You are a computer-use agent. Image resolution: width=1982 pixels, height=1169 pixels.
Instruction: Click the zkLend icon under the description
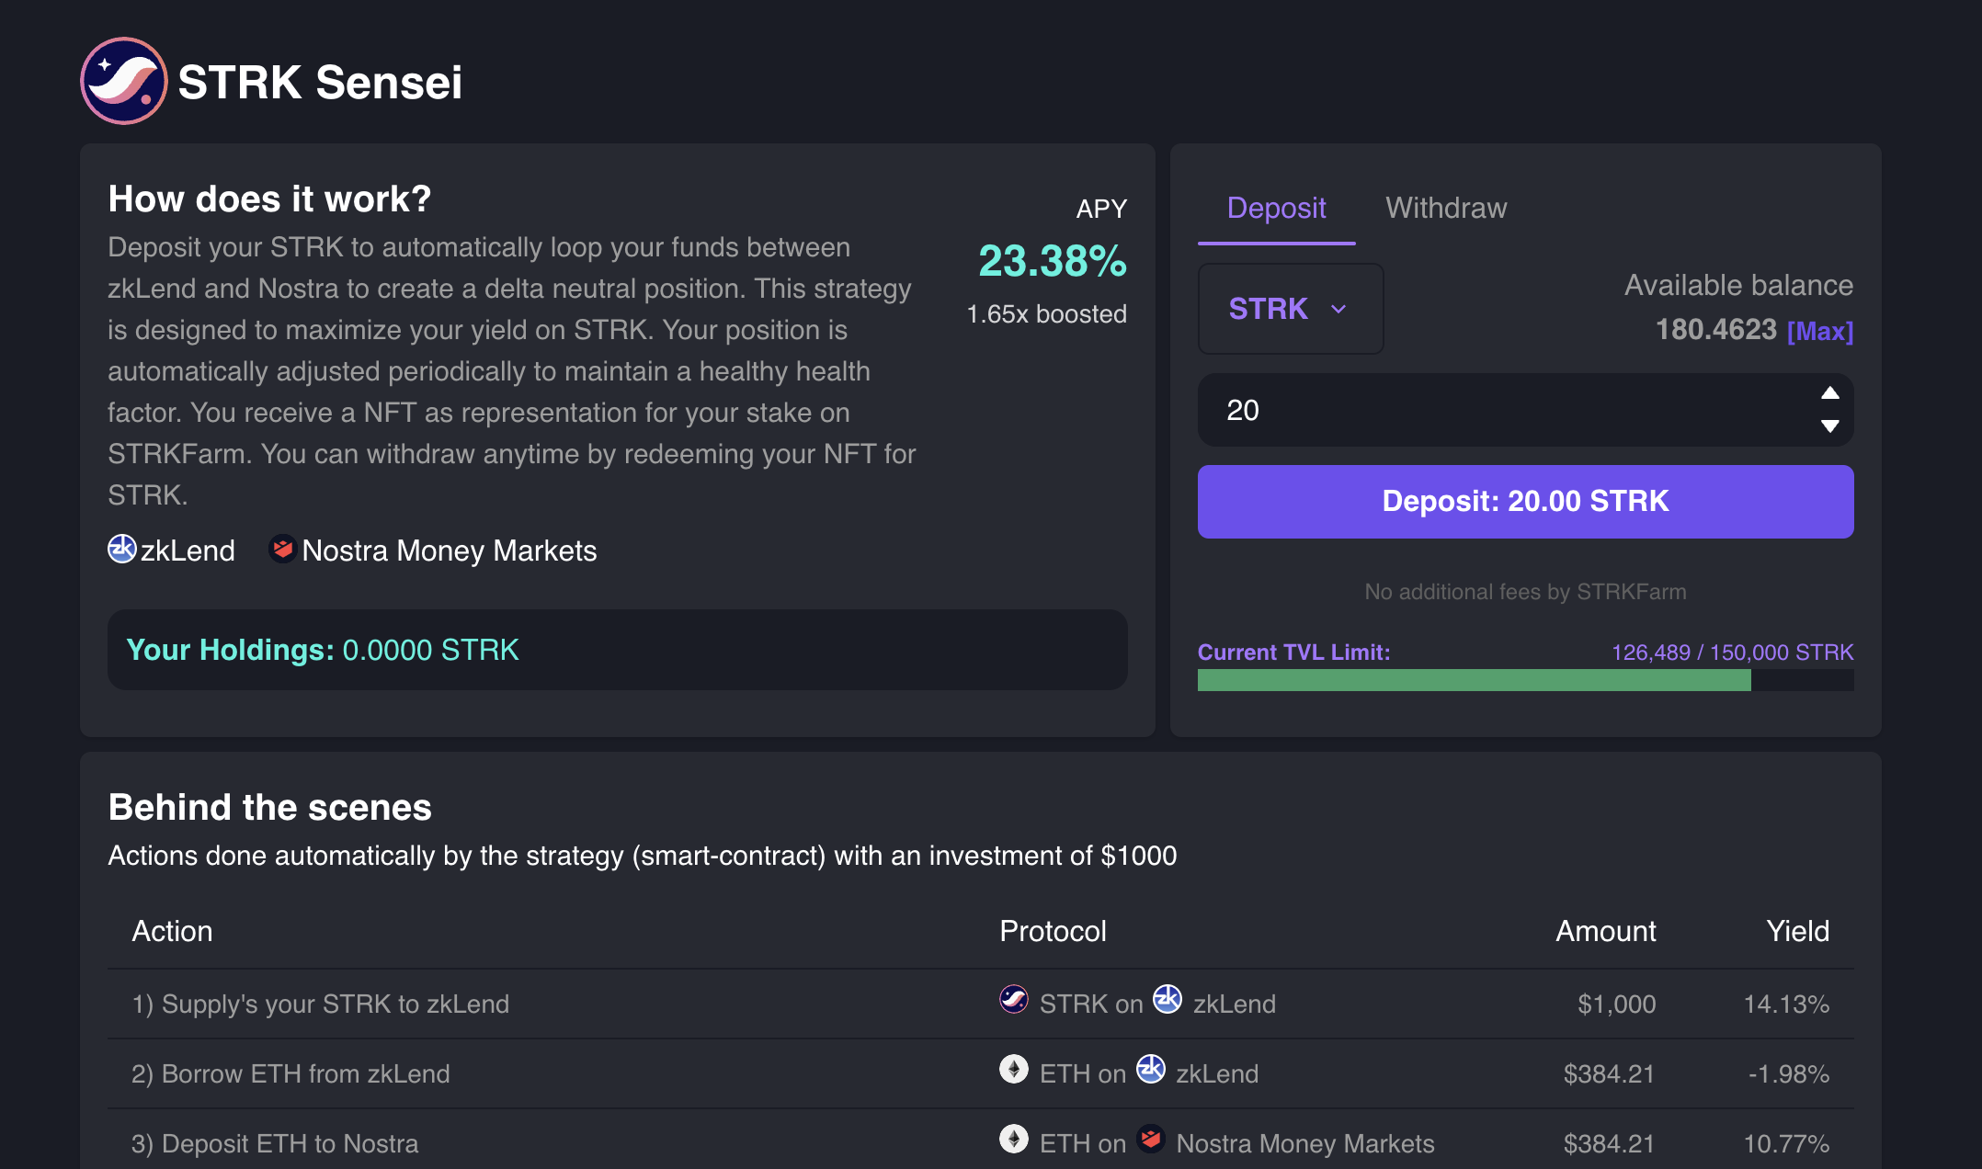pos(122,549)
